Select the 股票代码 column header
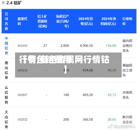 (x=22, y=21)
